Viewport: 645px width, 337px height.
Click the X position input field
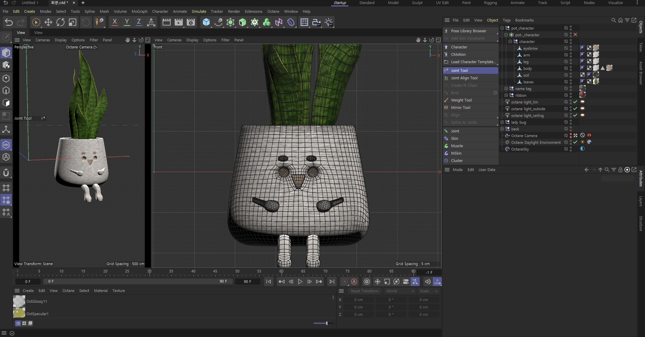pyautogui.click(x=358, y=300)
